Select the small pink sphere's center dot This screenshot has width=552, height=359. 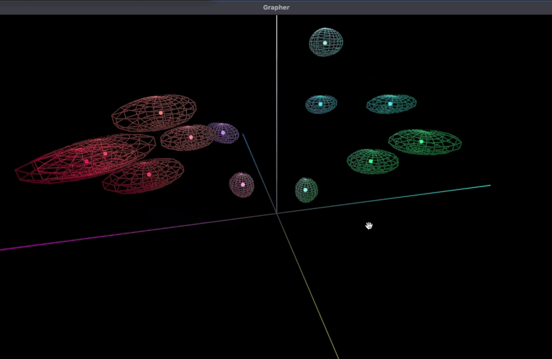coord(243,185)
